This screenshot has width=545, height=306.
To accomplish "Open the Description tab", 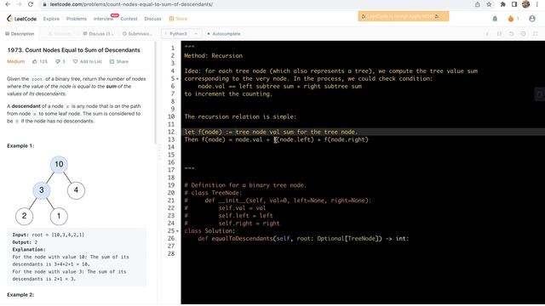I will click(20, 34).
